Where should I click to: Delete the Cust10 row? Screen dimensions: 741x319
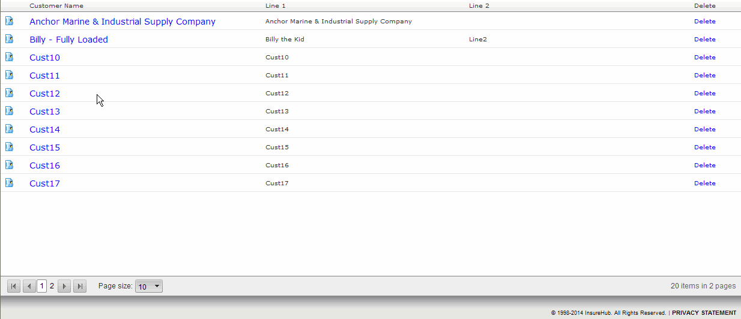coord(705,57)
